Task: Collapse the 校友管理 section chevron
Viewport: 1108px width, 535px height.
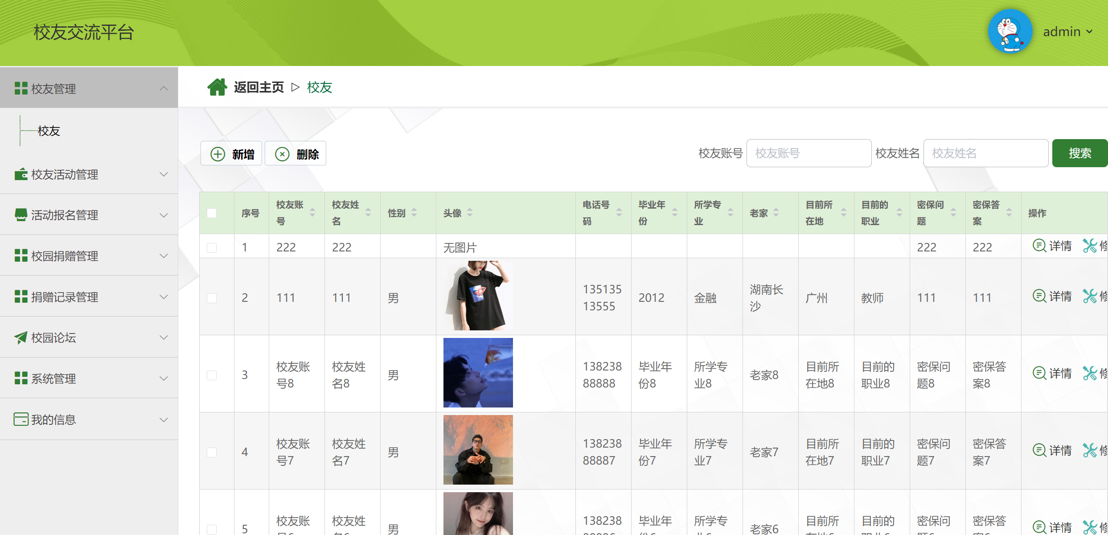Action: pyautogui.click(x=164, y=89)
